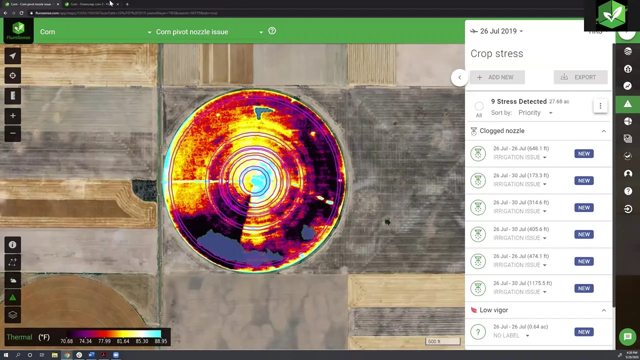This screenshot has height=360, width=640.
Task: Collapse the Clogged nozzle section
Action: 603,131
